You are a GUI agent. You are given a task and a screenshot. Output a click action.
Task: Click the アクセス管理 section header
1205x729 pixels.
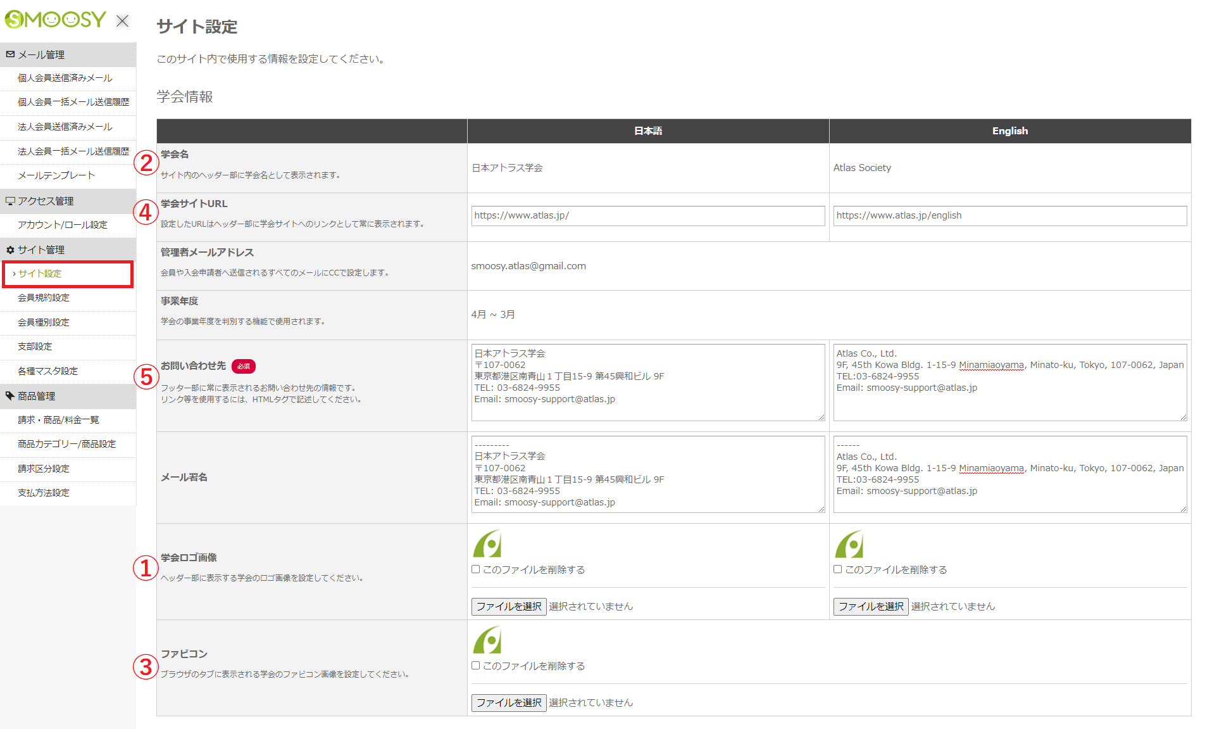68,201
